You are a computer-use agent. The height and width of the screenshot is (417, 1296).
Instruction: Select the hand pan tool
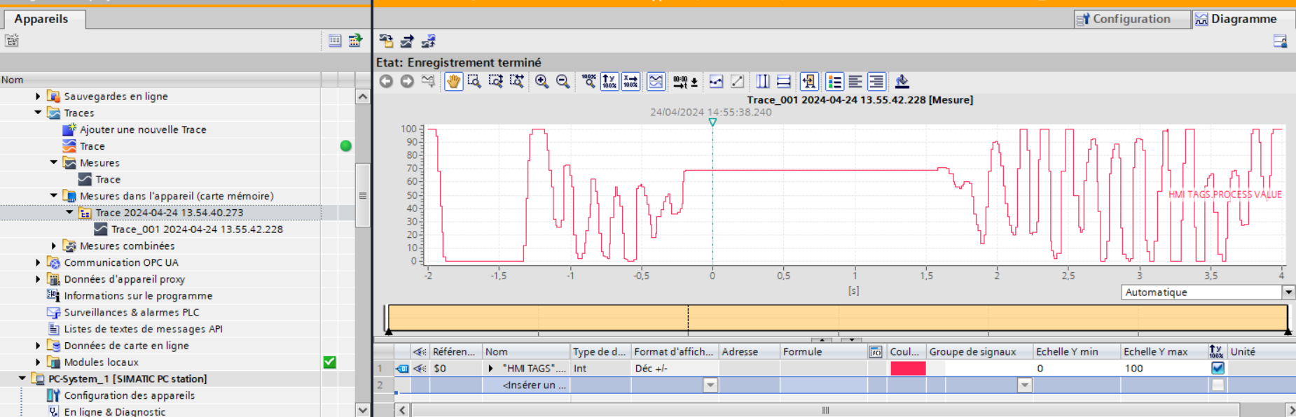453,82
